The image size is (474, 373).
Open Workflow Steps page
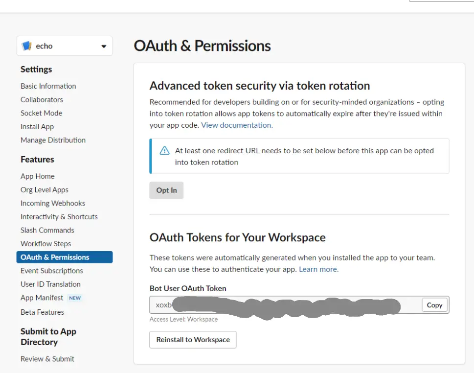pos(46,244)
